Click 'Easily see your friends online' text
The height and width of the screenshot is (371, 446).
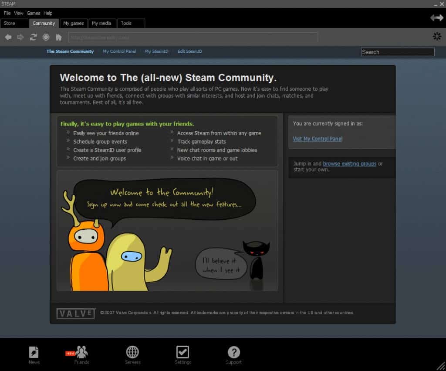(x=106, y=133)
